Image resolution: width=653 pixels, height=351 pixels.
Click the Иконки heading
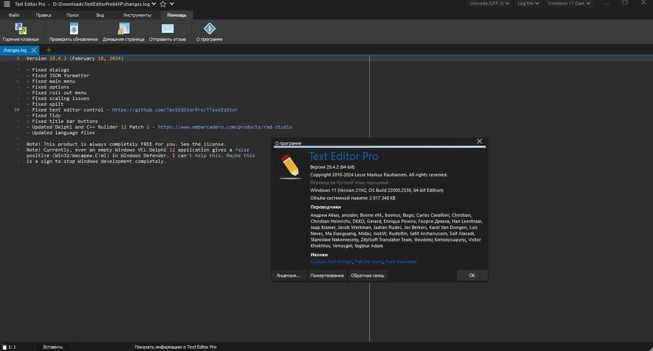(x=319, y=254)
